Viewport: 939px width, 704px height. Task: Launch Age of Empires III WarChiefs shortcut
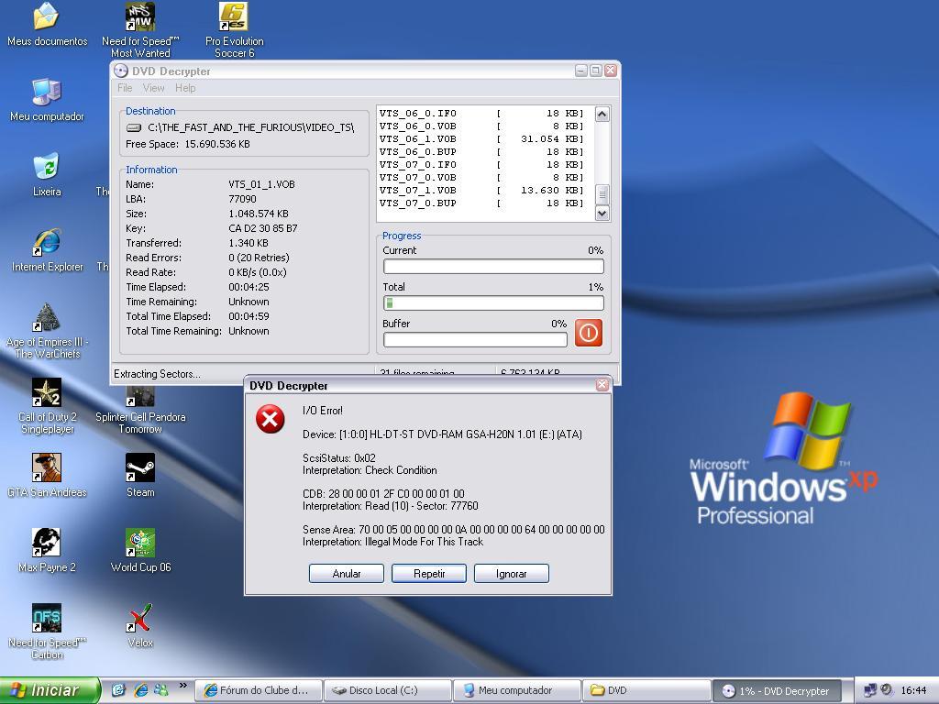pos(47,331)
